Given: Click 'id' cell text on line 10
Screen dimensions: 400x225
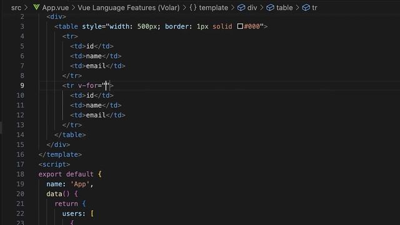Looking at the screenshot, I should tap(90, 96).
